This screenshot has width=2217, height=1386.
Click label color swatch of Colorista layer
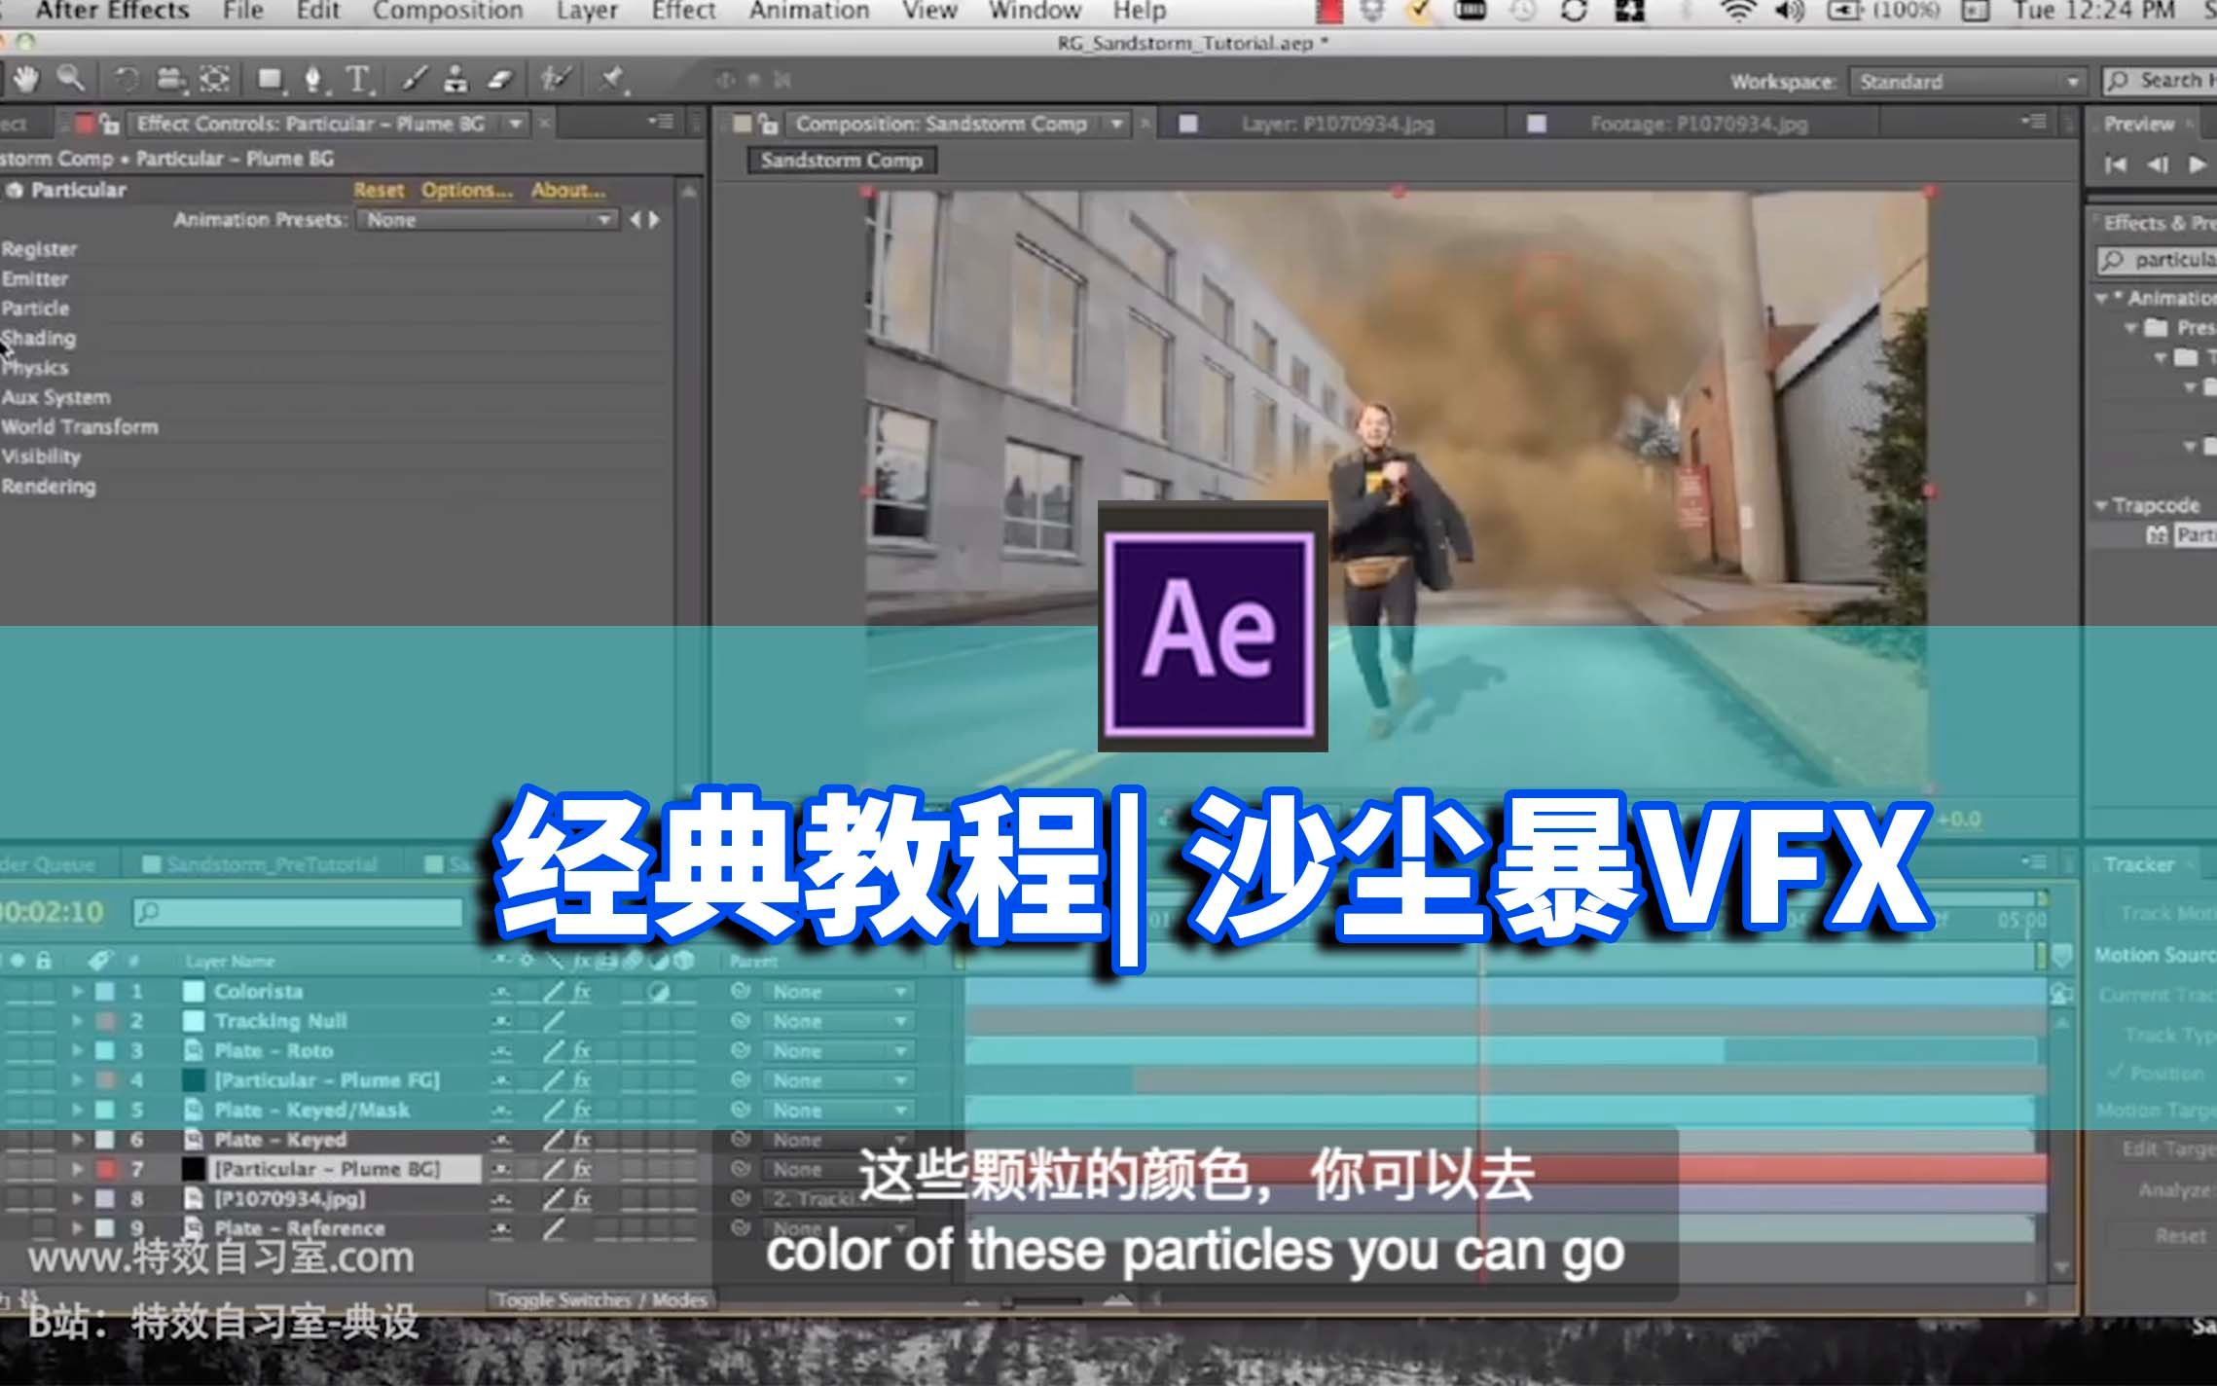105,992
